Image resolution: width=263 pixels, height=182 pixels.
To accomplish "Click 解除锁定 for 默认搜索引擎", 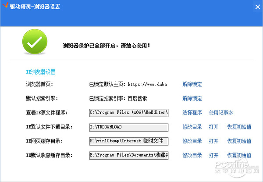I will (x=192, y=99).
